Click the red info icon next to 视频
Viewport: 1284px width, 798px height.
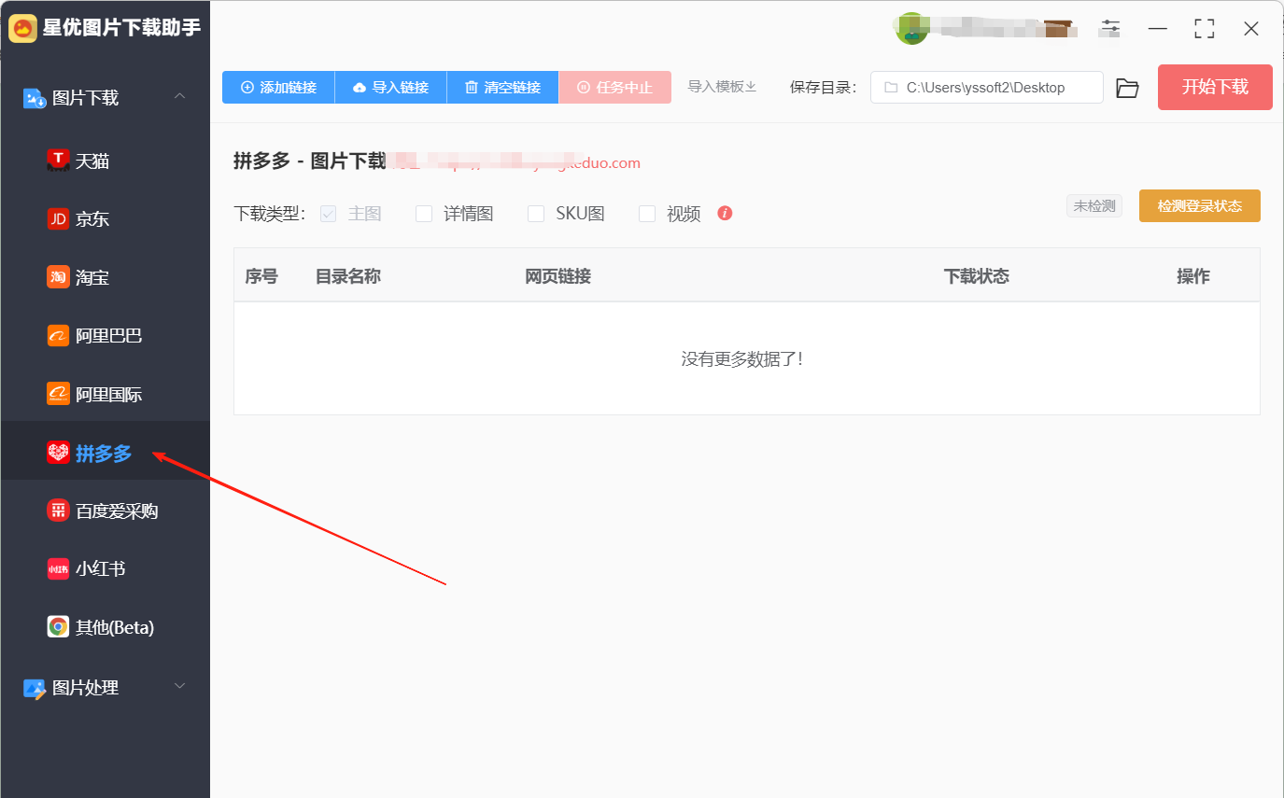[725, 213]
